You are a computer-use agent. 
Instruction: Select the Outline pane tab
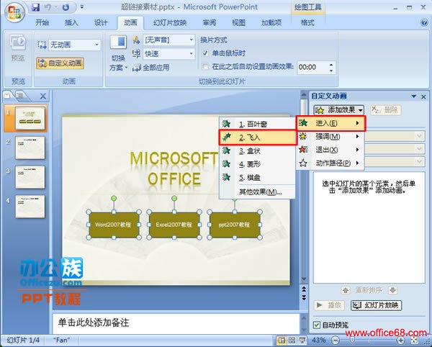point(20,96)
